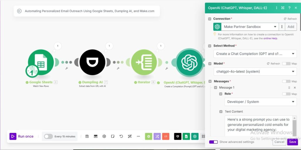Toggle Map switch for Model field
301x150 pixels.
(x=286, y=64)
